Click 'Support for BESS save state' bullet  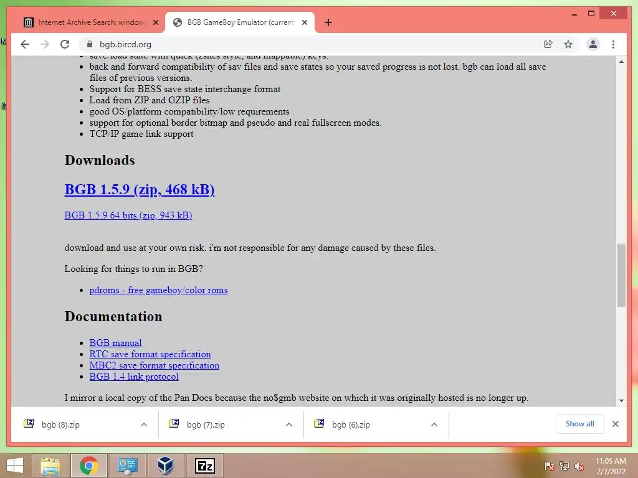tap(184, 89)
